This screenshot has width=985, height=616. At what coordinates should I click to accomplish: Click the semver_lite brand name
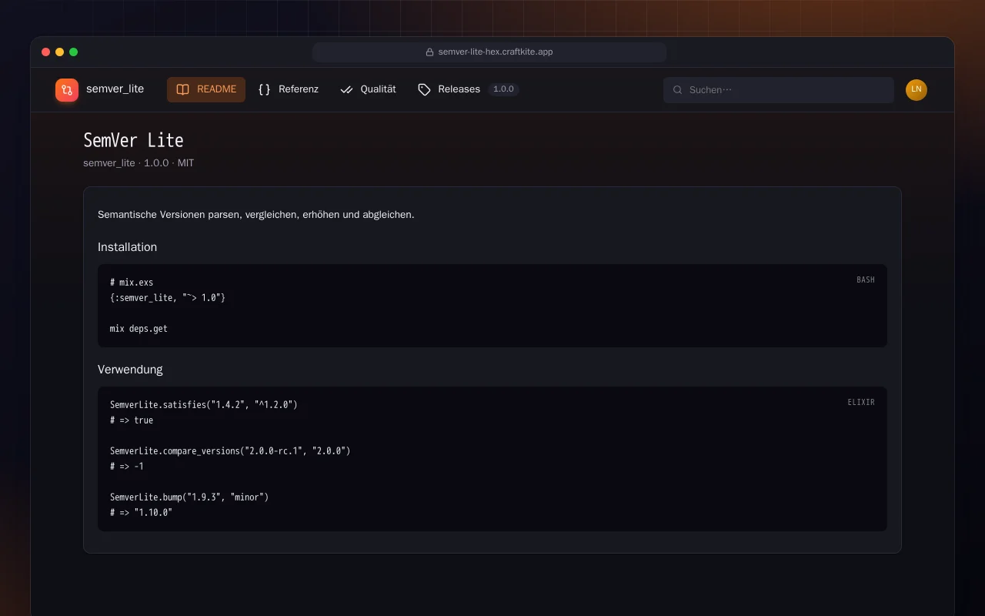[115, 89]
